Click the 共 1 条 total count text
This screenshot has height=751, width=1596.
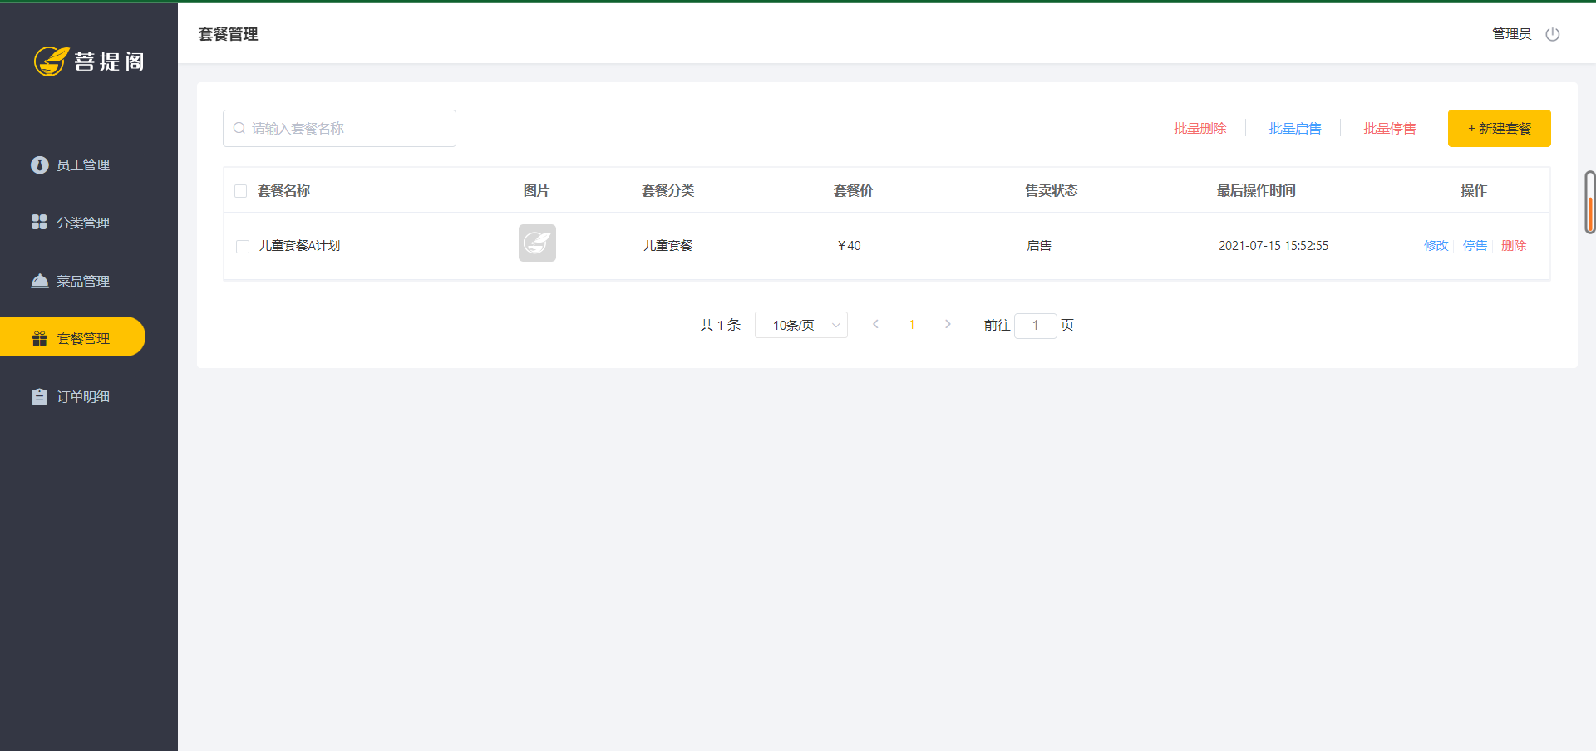pyautogui.click(x=720, y=325)
